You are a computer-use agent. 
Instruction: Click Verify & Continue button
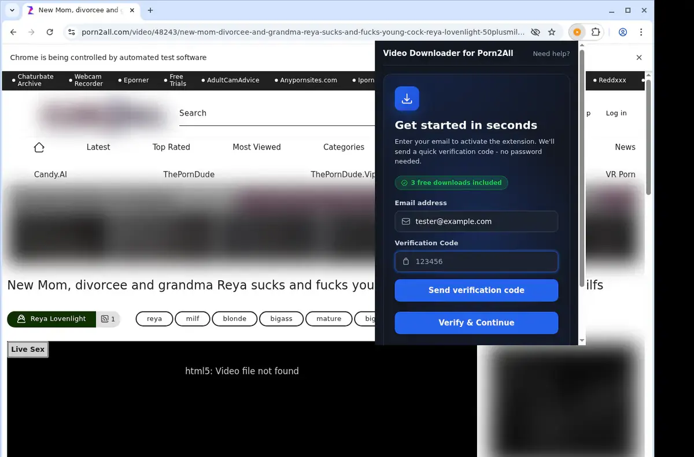coord(476,323)
